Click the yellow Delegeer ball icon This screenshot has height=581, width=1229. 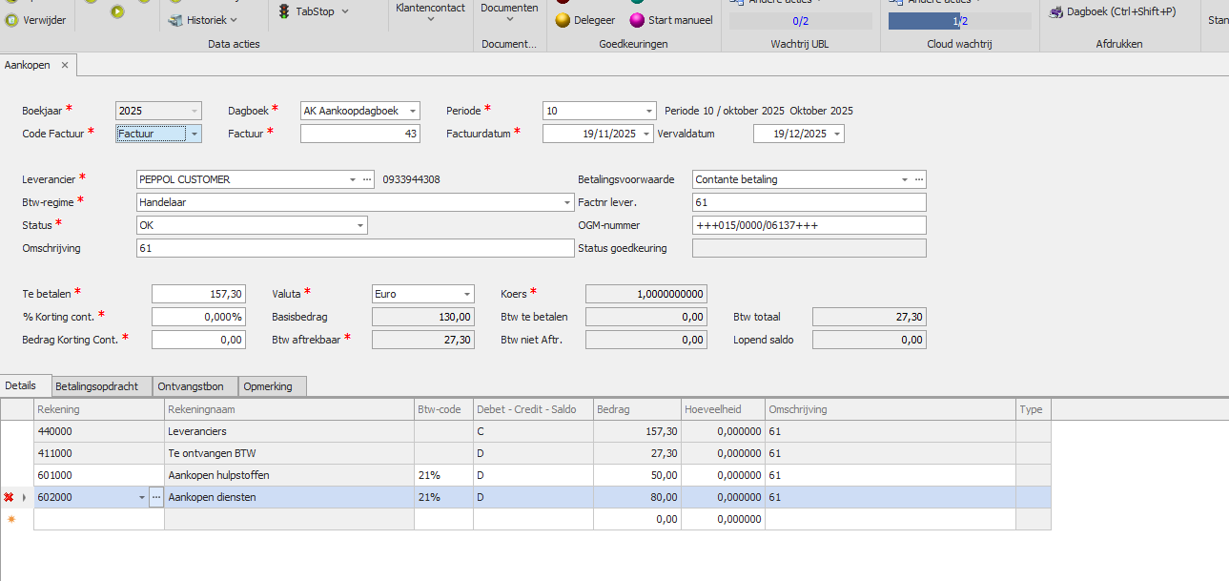pyautogui.click(x=563, y=20)
